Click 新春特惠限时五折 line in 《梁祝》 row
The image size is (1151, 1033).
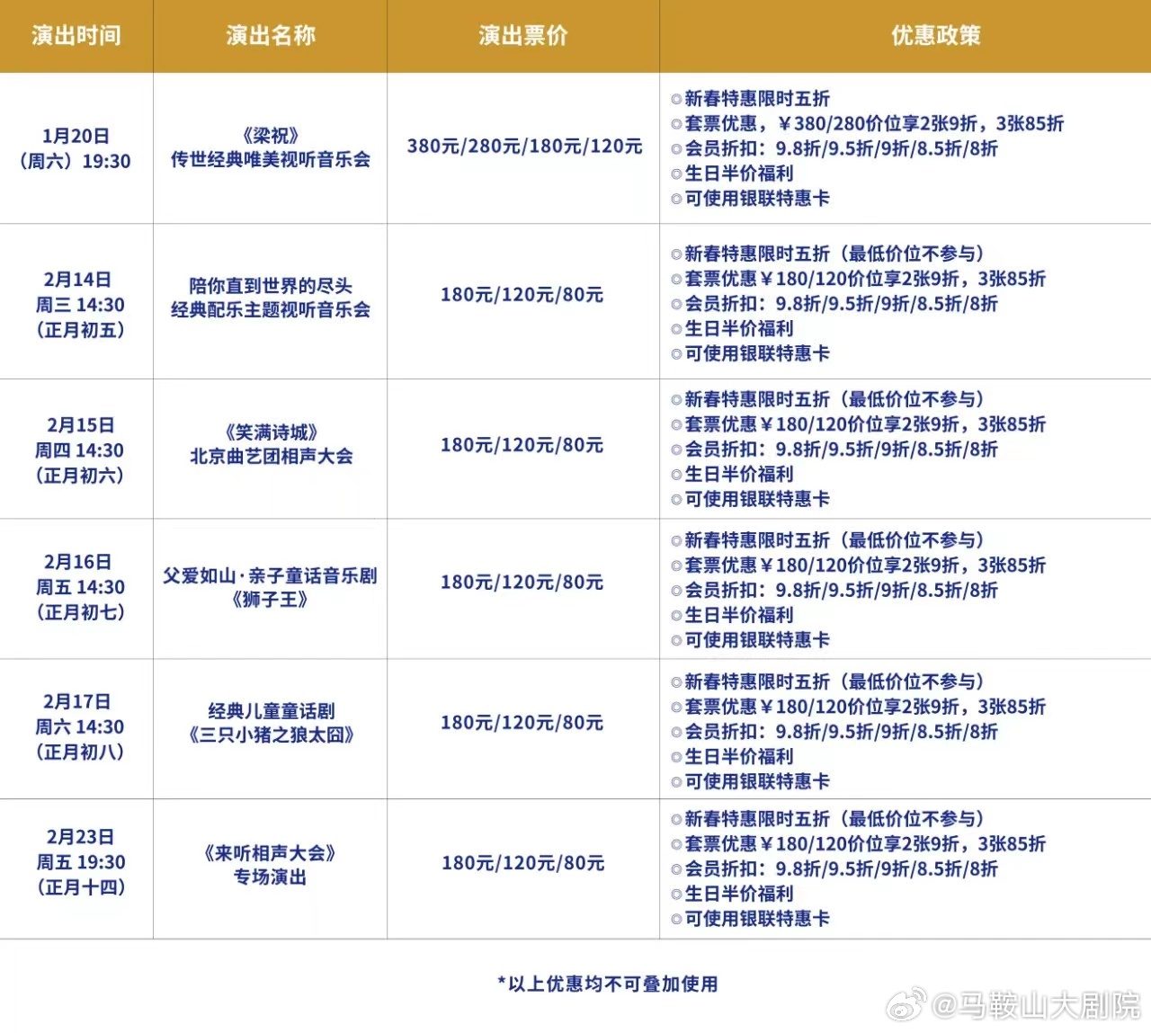(750, 99)
